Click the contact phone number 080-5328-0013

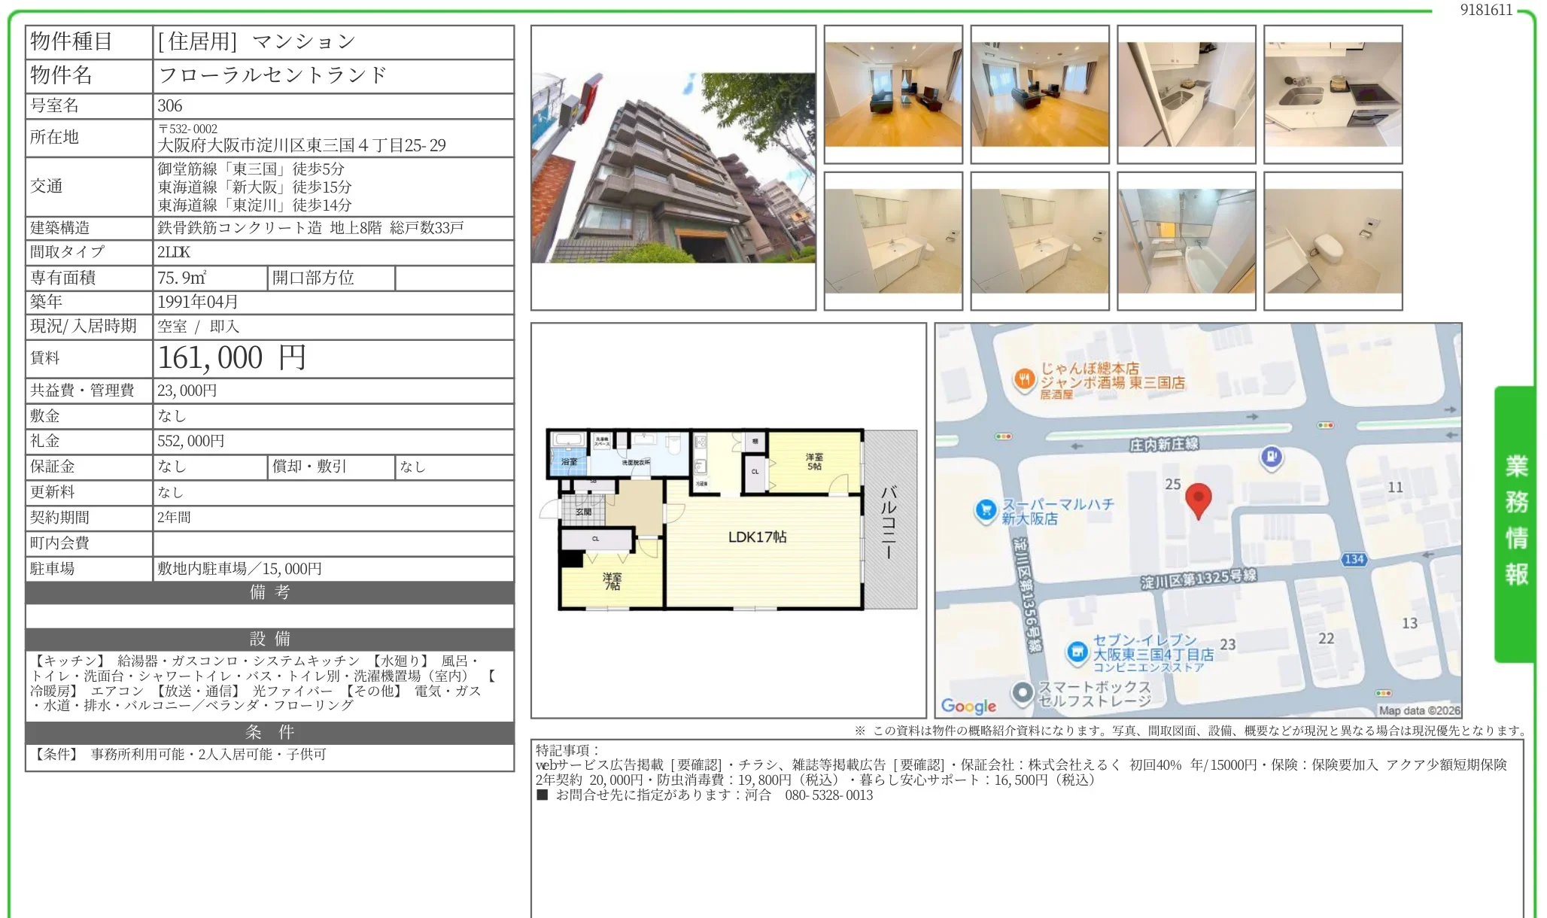pyautogui.click(x=828, y=795)
